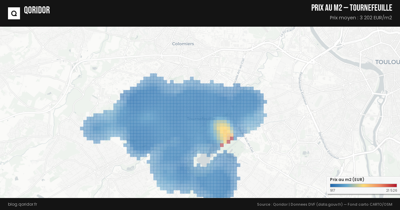Viewport: 400px width, 210px height.
Task: Click the westernmost tip of the heatmap
Action: (x=82, y=128)
